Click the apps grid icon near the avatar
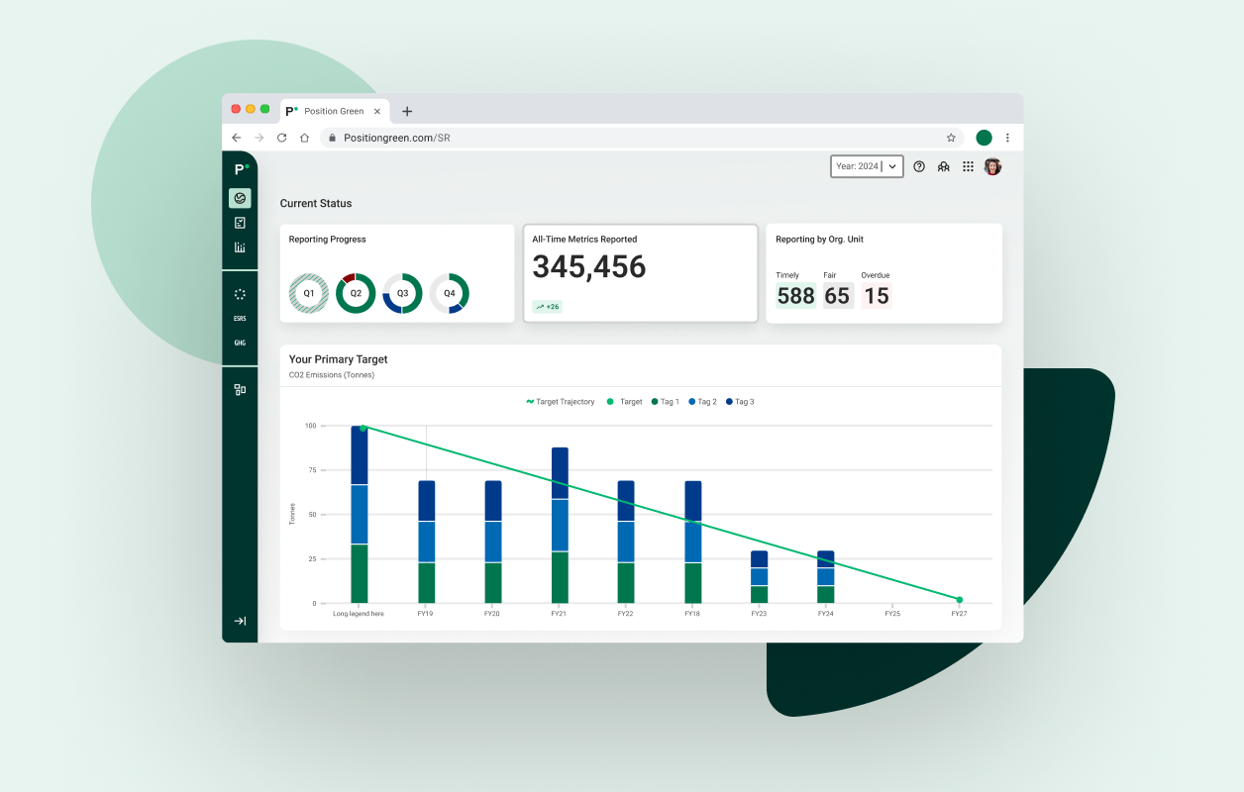 coord(968,166)
